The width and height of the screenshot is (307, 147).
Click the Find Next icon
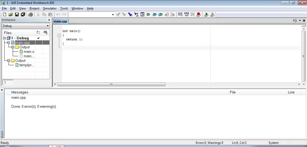point(124,15)
